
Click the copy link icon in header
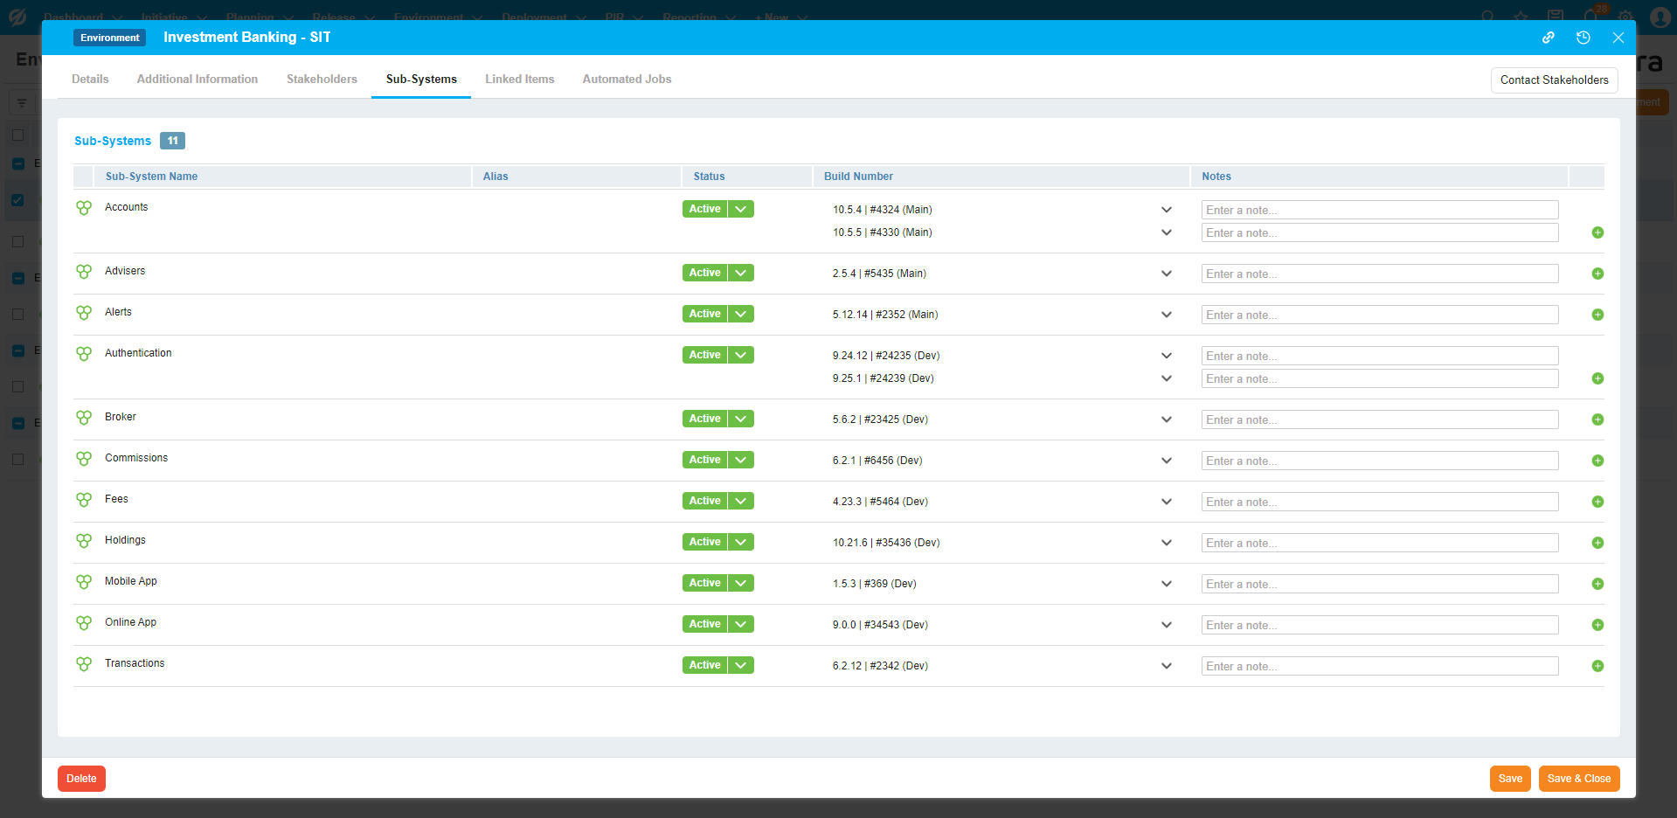tap(1548, 38)
